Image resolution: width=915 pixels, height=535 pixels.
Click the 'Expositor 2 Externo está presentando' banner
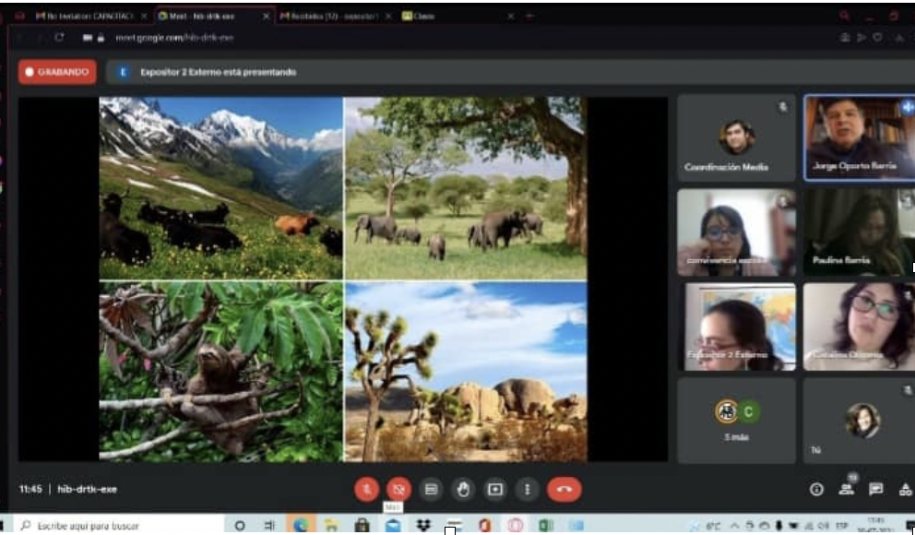click(x=218, y=72)
